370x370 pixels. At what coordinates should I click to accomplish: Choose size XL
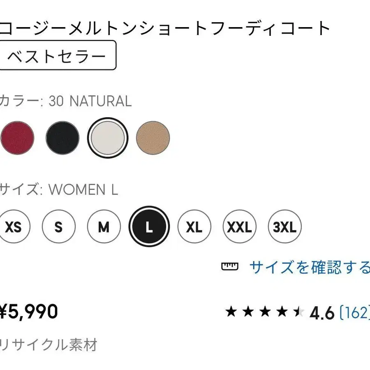tap(194, 227)
